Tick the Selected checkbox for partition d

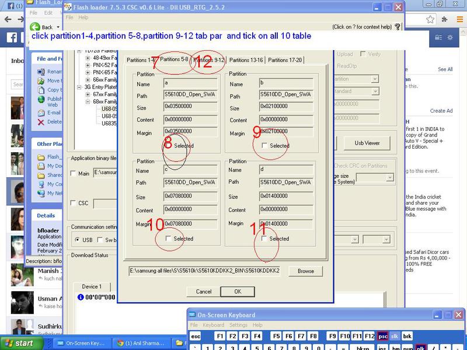(x=265, y=239)
